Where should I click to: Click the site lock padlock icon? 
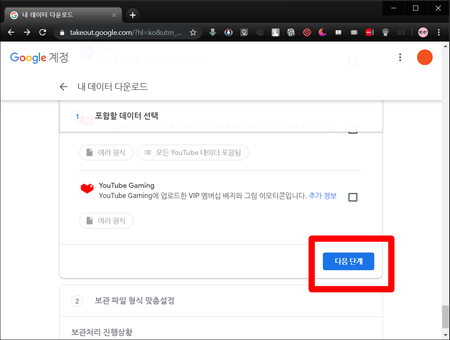point(62,33)
